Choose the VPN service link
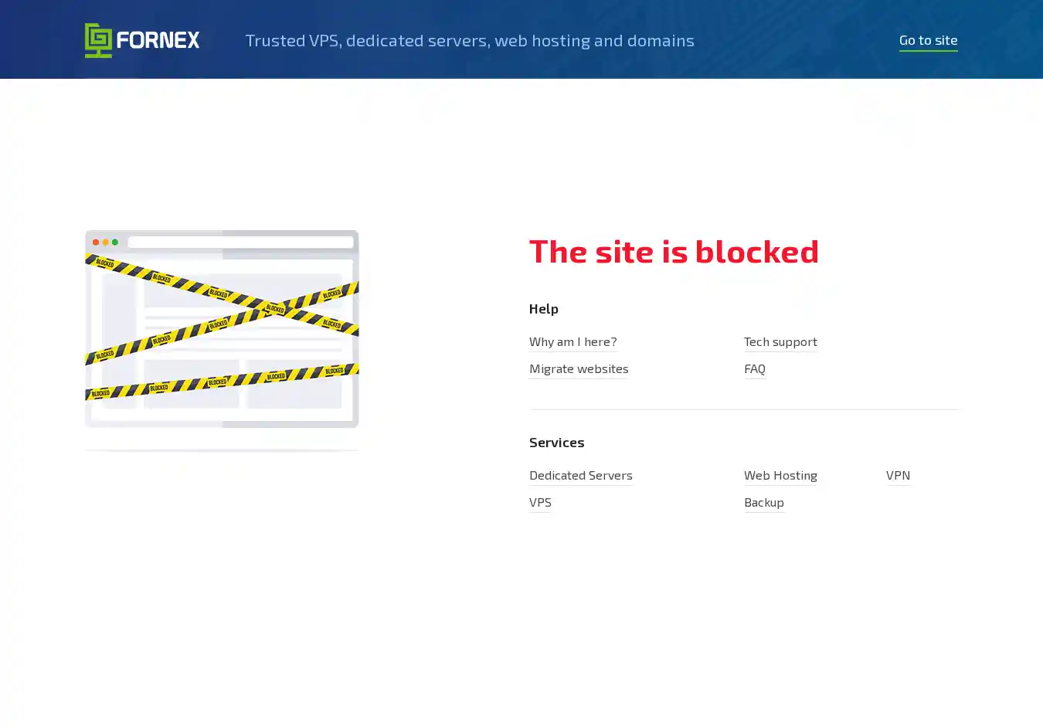 pyautogui.click(x=898, y=475)
